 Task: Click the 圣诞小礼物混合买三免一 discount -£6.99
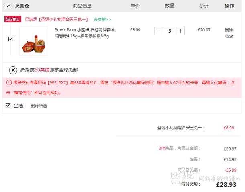[x=228, y=128]
